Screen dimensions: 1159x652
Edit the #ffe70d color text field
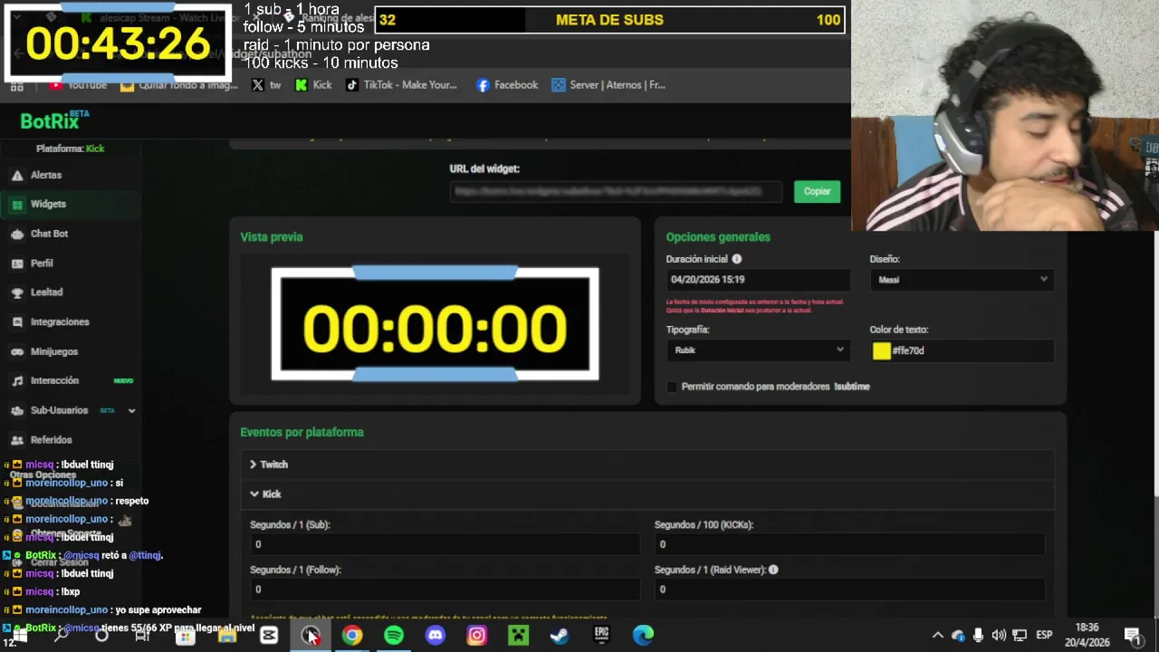point(972,351)
